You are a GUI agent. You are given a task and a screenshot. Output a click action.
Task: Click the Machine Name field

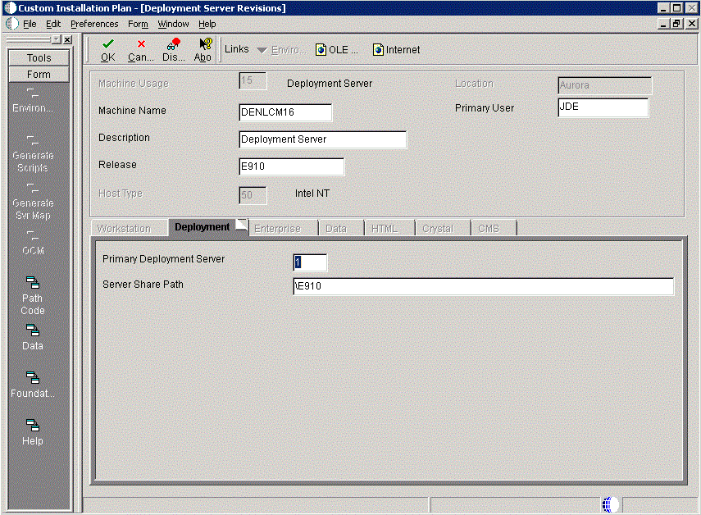pos(285,112)
